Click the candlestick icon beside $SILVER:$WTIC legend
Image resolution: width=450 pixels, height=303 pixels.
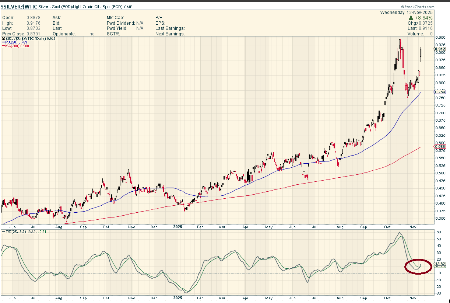coord(4,38)
